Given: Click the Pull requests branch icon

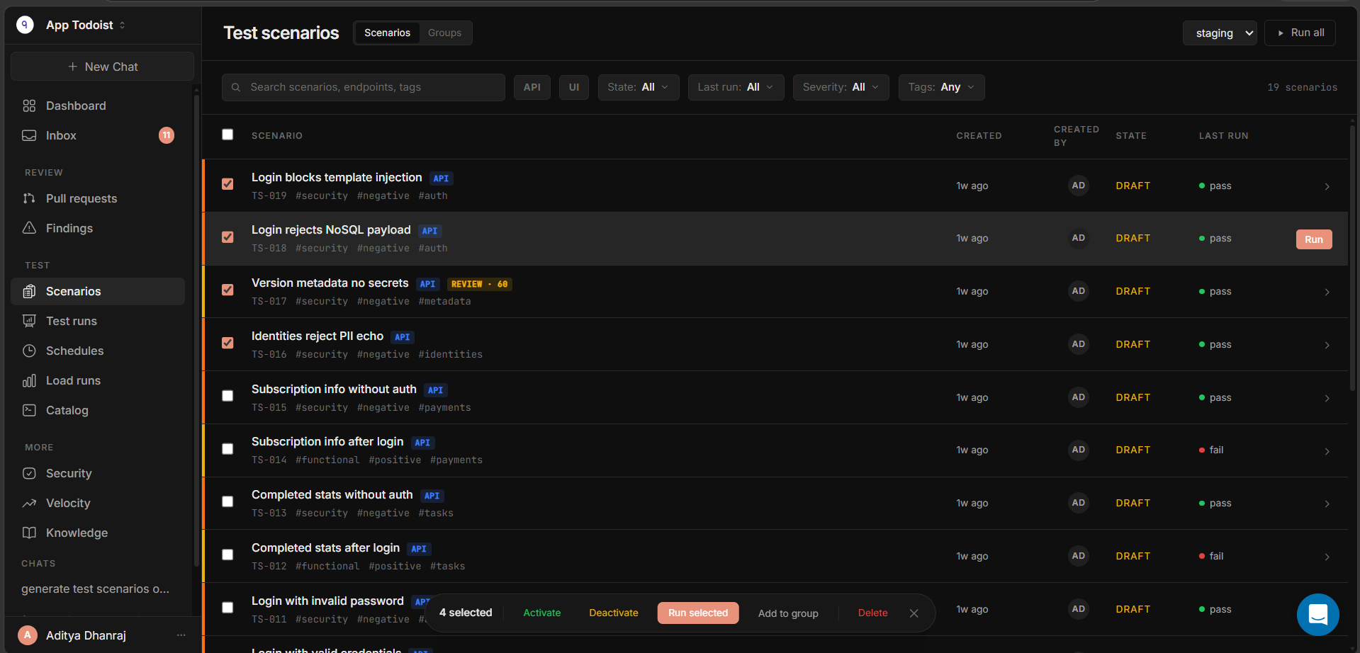Looking at the screenshot, I should point(29,198).
